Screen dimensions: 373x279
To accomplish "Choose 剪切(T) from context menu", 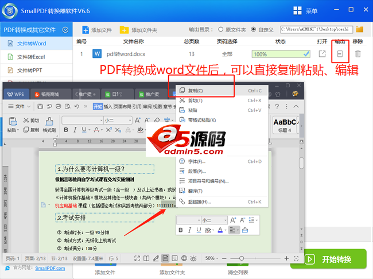I will 222,100.
